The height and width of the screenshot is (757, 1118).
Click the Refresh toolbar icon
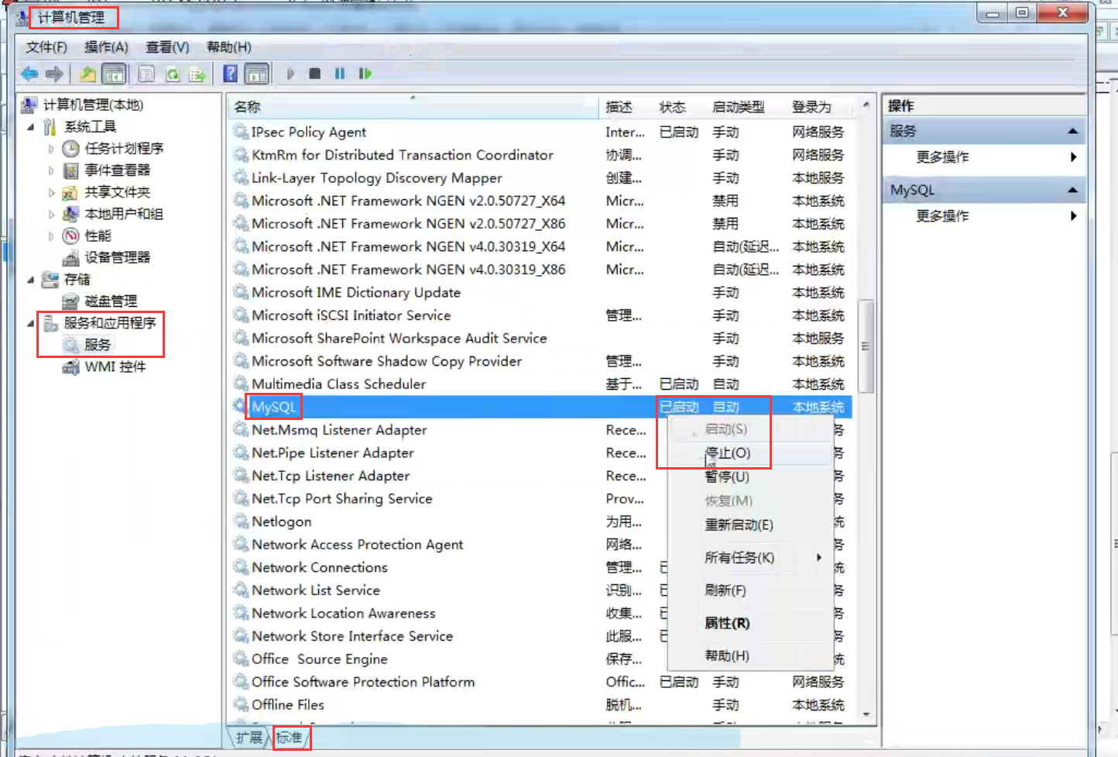point(173,74)
